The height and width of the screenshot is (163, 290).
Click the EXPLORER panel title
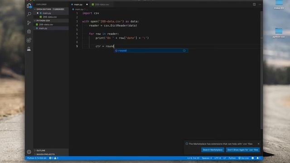41,5
